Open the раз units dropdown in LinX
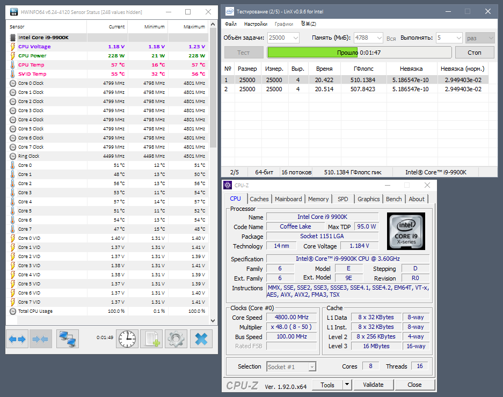The height and width of the screenshot is (397, 503). pos(480,38)
